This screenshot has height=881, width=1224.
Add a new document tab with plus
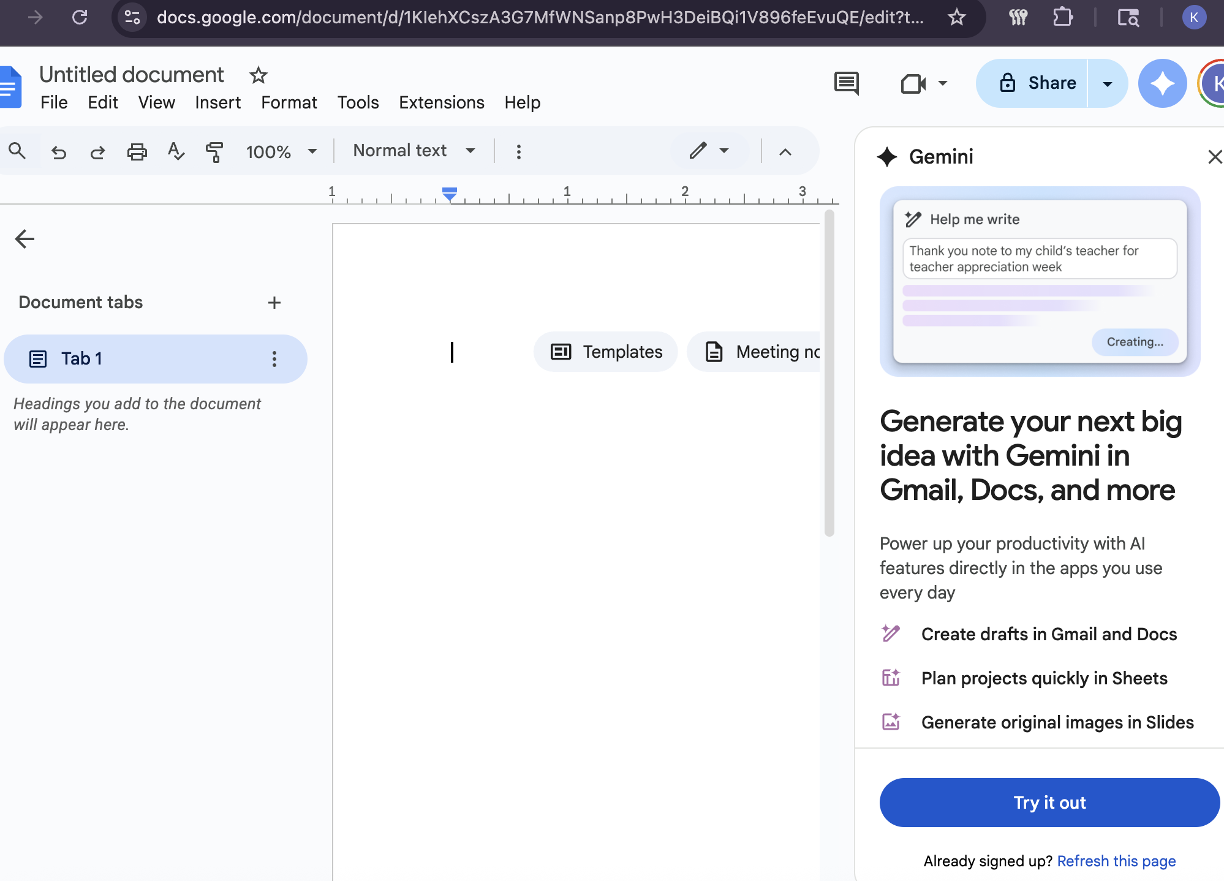pos(274,303)
